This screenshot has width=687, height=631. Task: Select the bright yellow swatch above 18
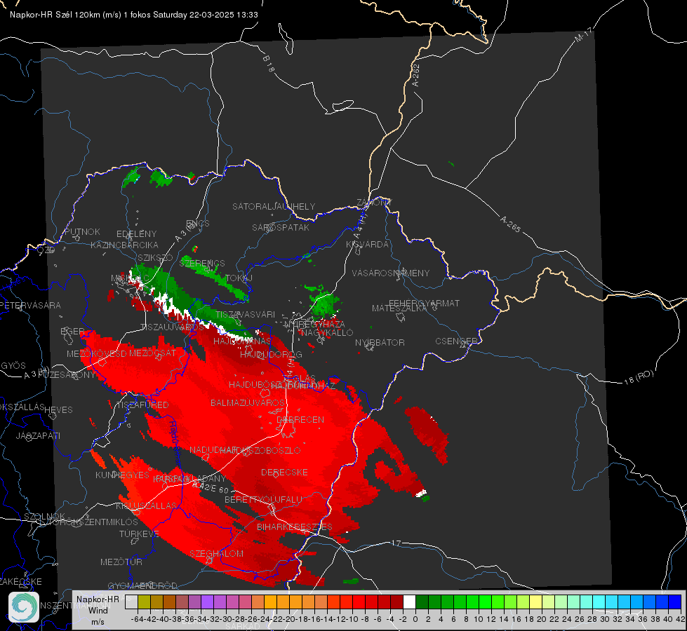click(x=536, y=602)
